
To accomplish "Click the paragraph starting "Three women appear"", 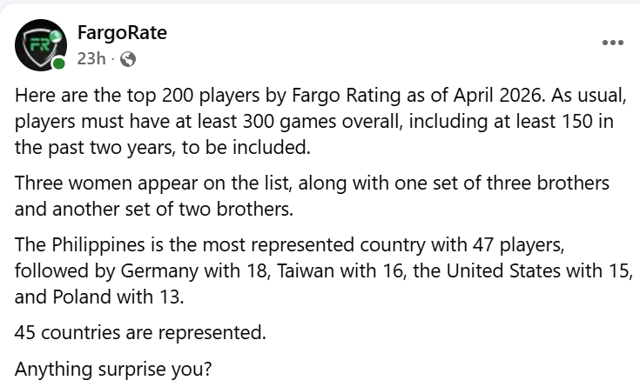I will click(x=313, y=197).
